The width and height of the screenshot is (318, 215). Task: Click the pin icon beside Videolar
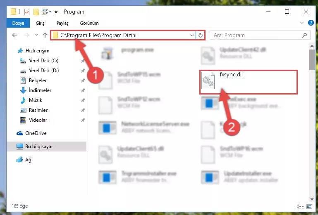pos(83,120)
